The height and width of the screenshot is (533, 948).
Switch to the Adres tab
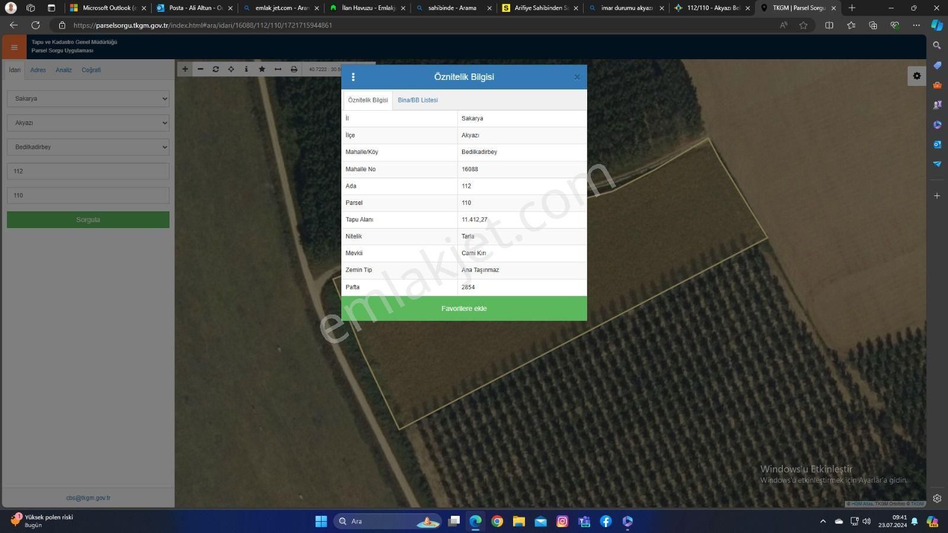(38, 70)
